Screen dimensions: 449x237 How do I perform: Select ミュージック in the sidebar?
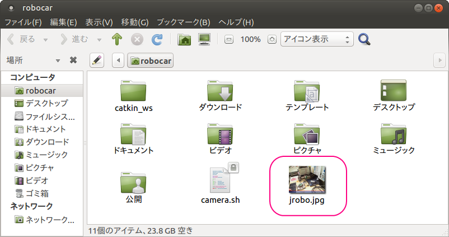point(42,155)
